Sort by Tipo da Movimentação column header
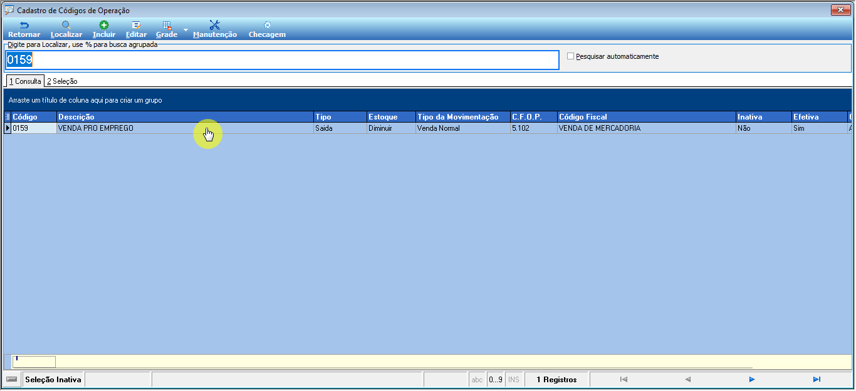This screenshot has width=856, height=391. pos(462,117)
